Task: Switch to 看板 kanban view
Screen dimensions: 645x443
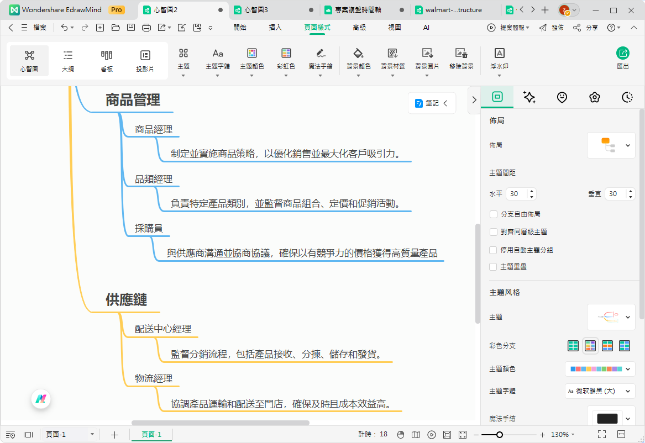Action: tap(107, 60)
